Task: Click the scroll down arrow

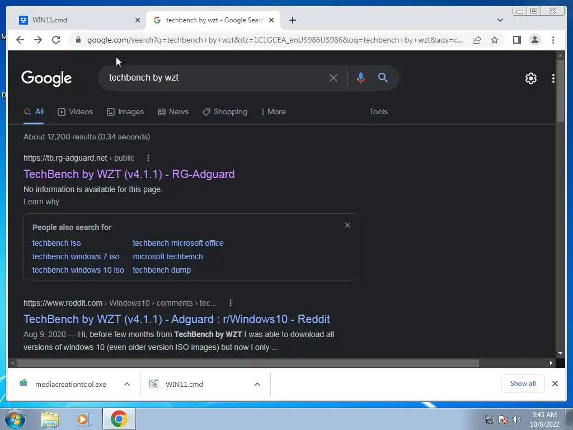Action: [560, 353]
